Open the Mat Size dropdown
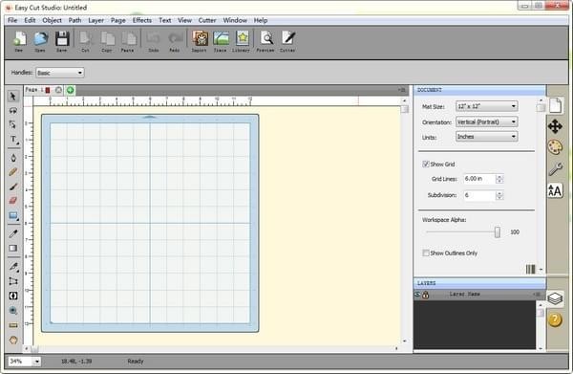The width and height of the screenshot is (573, 374). pos(487,106)
